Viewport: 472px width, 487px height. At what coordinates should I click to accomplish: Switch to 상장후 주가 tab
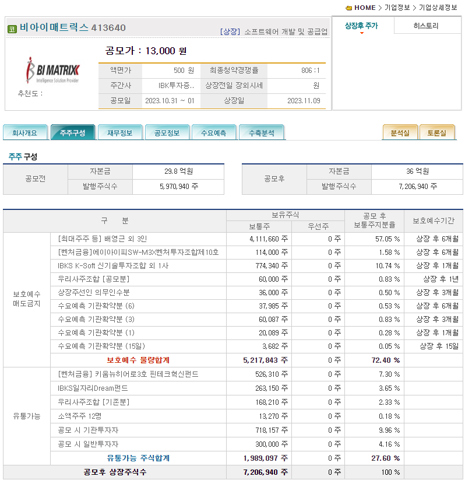361,26
